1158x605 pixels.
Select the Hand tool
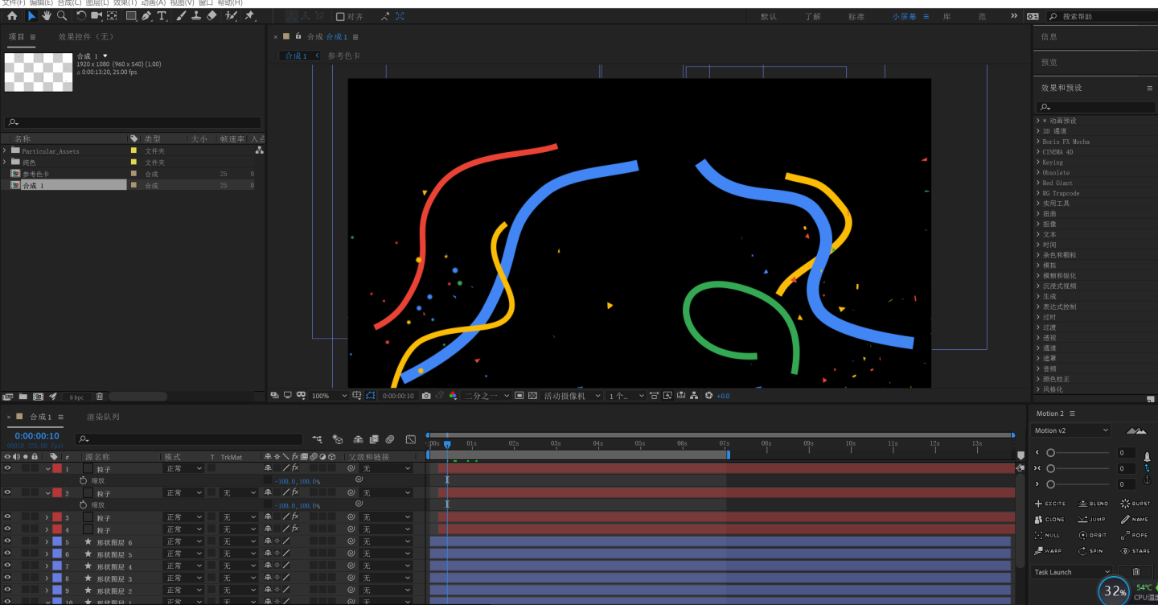tap(47, 16)
